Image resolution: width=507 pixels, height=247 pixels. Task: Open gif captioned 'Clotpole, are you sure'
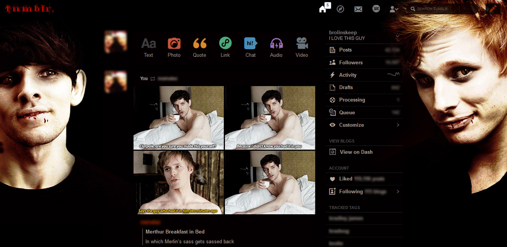(179, 118)
